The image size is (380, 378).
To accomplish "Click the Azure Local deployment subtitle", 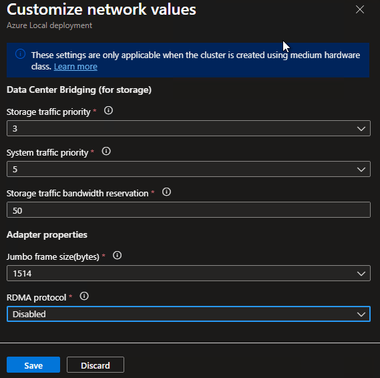I will [49, 25].
